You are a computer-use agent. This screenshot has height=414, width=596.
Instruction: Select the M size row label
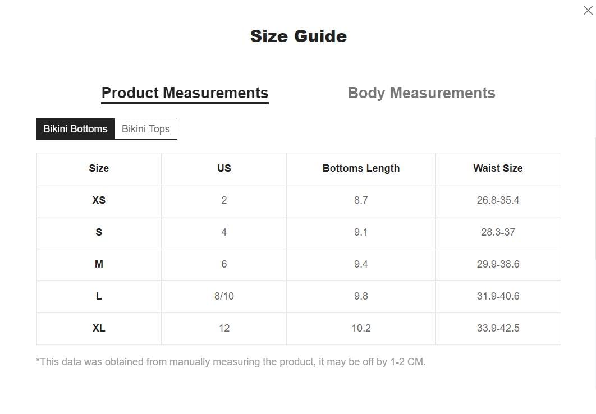pos(99,264)
